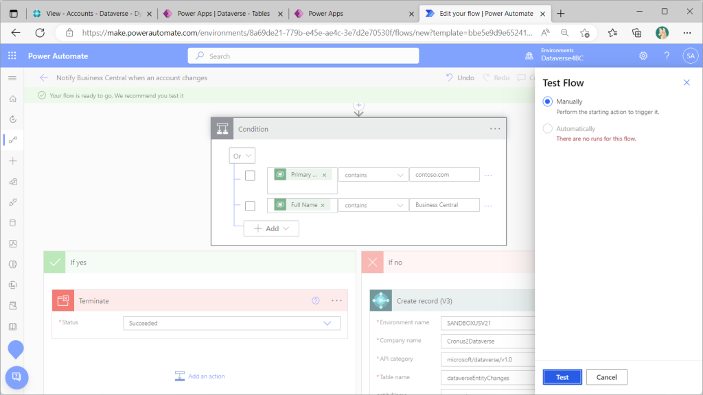Switch to Power Apps Dataverse Tables tab
Screen dimensions: 703x395
[x=223, y=14]
